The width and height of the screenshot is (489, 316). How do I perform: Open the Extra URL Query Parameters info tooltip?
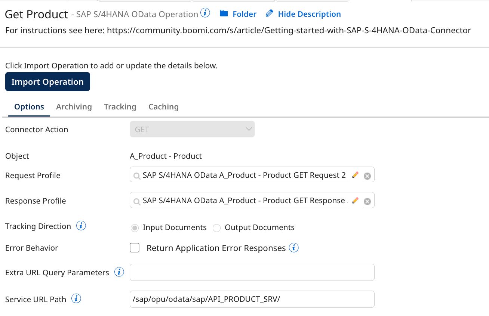pyautogui.click(x=119, y=272)
